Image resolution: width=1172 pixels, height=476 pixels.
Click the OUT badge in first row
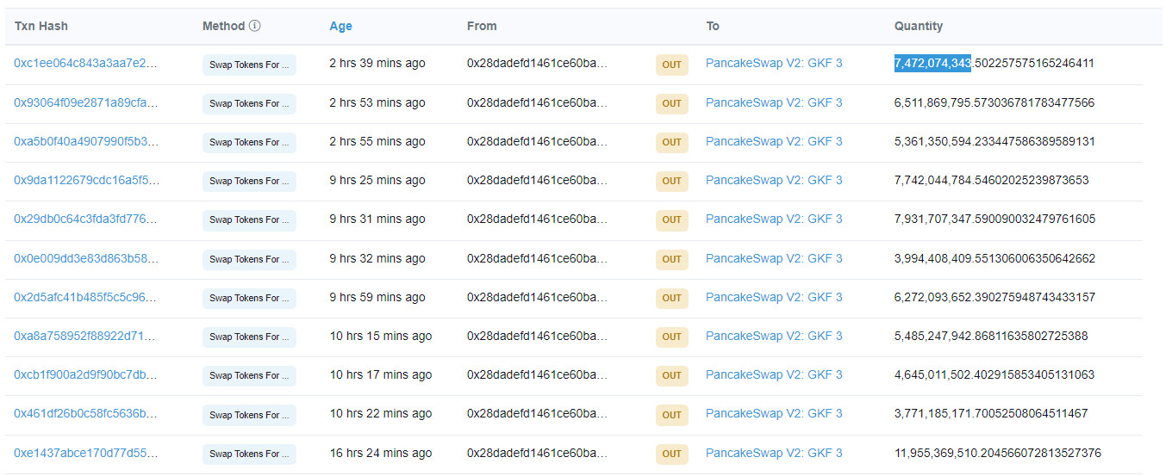tap(671, 65)
